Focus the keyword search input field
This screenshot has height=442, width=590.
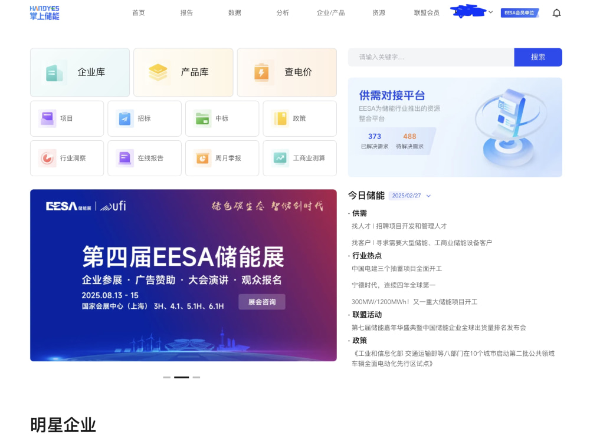(x=431, y=57)
